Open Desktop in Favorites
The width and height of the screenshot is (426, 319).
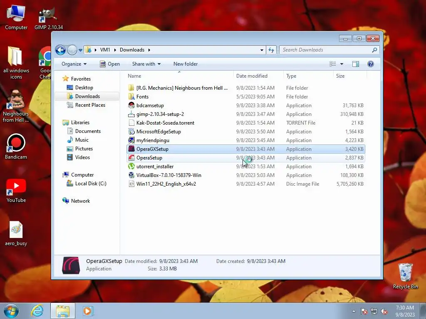[x=84, y=88]
